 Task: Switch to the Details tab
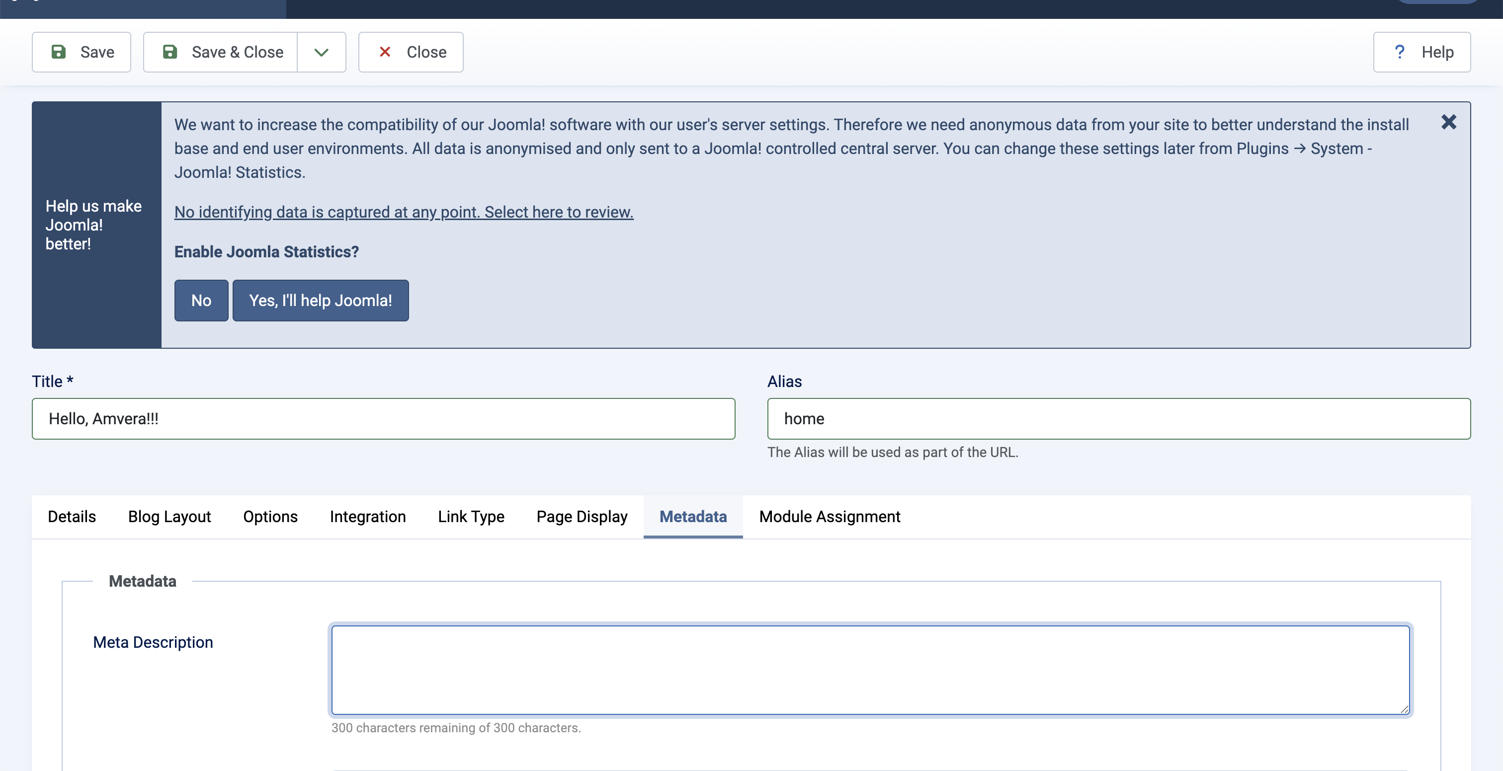point(72,517)
